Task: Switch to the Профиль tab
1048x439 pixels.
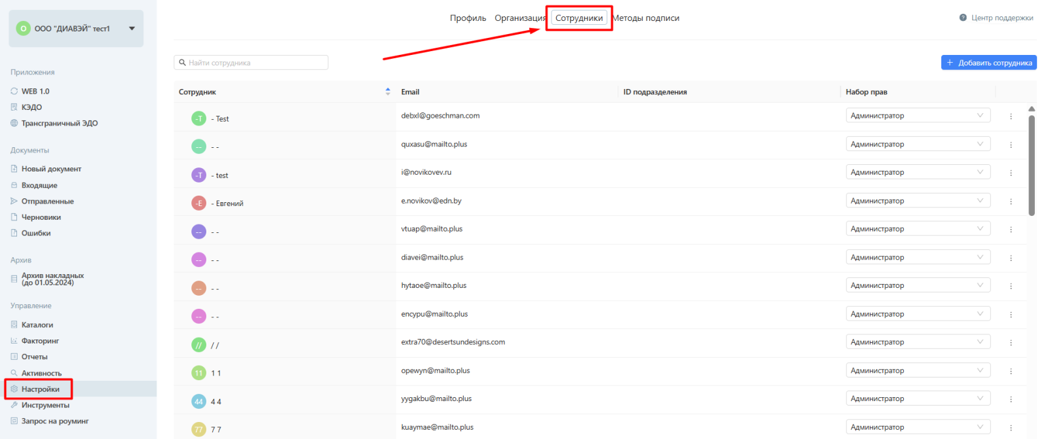Action: pos(468,18)
